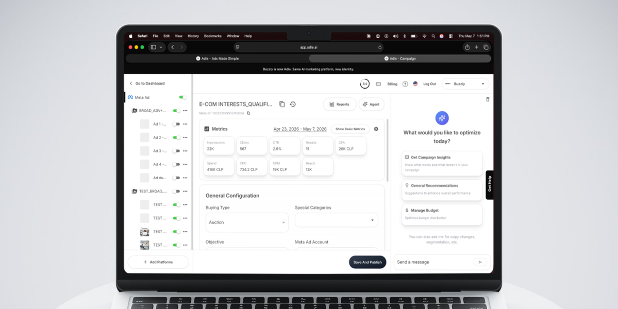Click the Meta logo icon in the sidebar
Viewport: 618px width, 309px height.
point(130,97)
